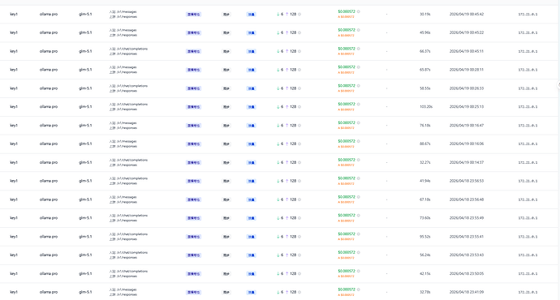
Task: Select timestamp 2026/04/19 00:26:33
Action: 467,88
